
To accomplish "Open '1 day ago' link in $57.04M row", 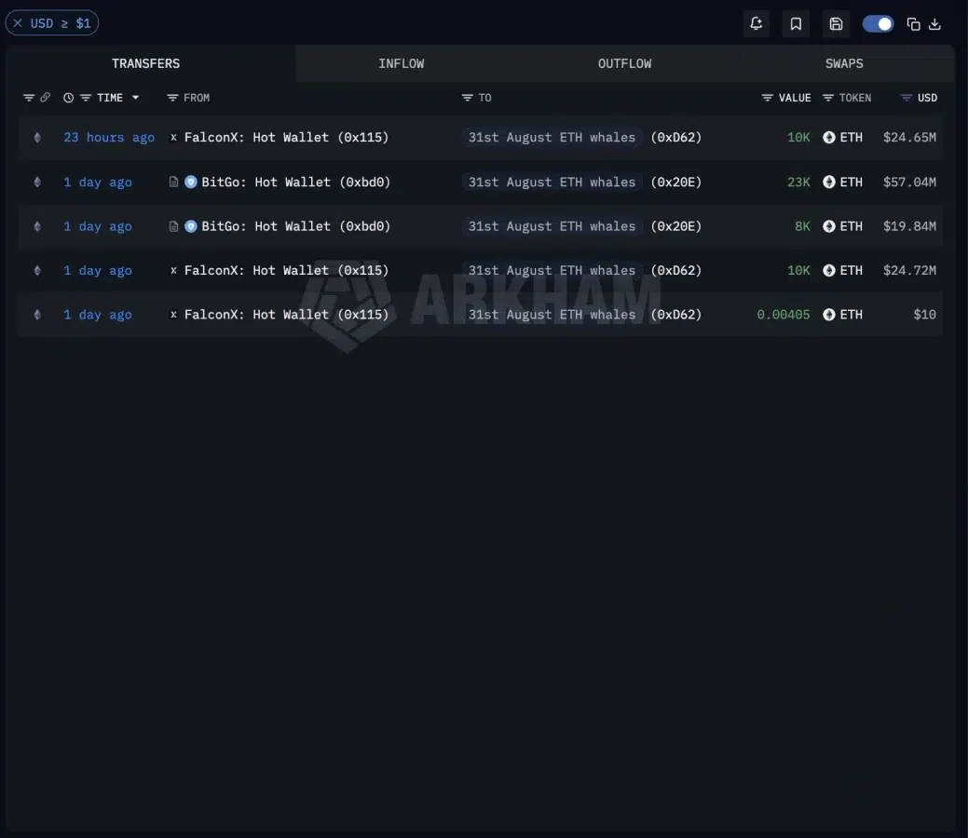I will click(x=98, y=182).
